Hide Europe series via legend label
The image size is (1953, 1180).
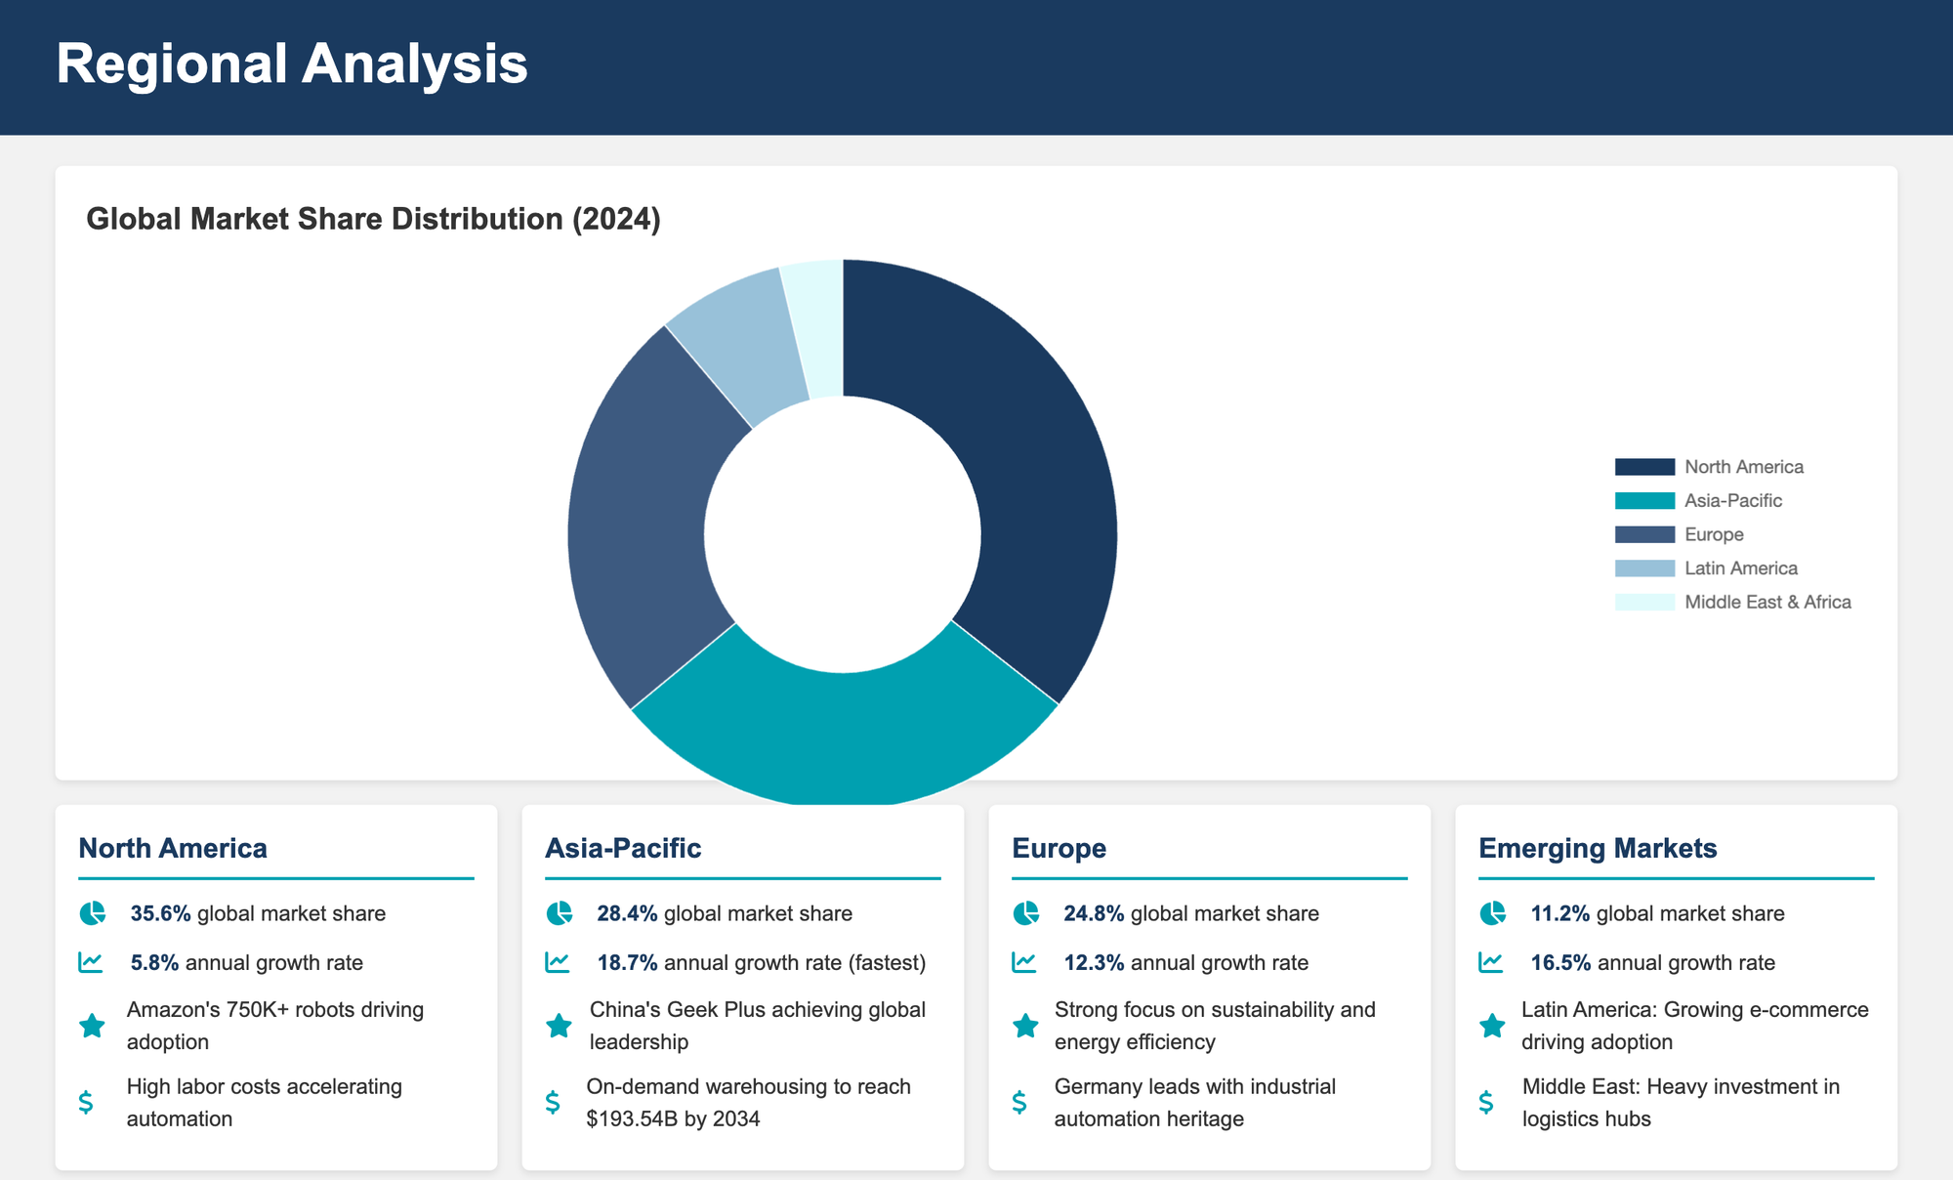1714,534
